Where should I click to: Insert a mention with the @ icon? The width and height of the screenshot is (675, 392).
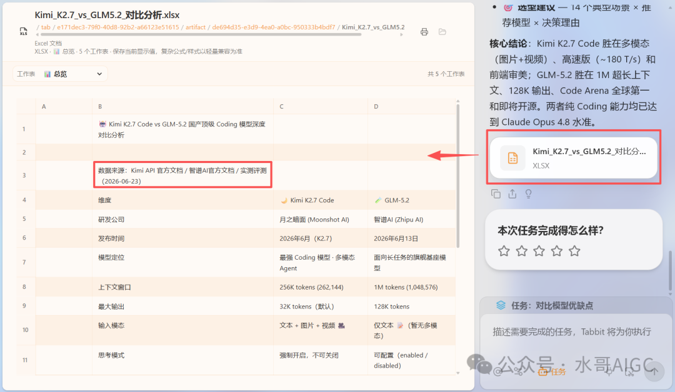pos(498,372)
